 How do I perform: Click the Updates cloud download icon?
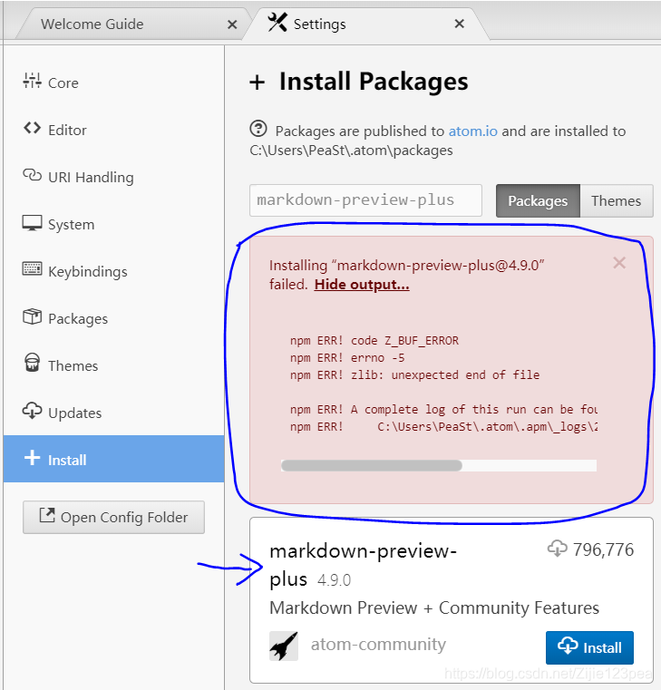click(32, 411)
